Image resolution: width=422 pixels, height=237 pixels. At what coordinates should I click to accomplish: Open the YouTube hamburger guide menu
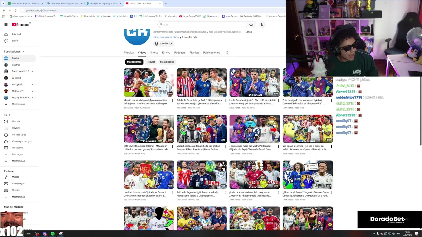(x=6, y=24)
